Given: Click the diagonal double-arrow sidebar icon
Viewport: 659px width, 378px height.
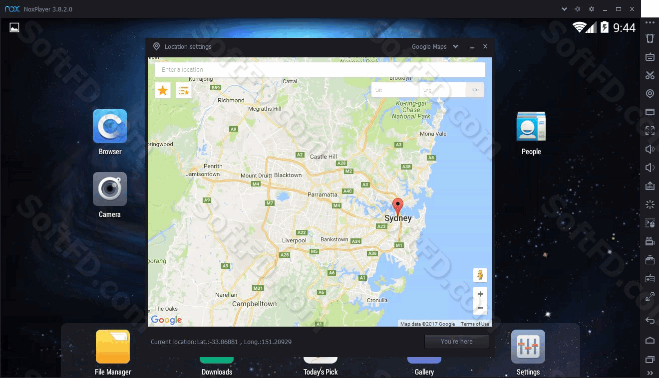Looking at the screenshot, I should pos(650,297).
